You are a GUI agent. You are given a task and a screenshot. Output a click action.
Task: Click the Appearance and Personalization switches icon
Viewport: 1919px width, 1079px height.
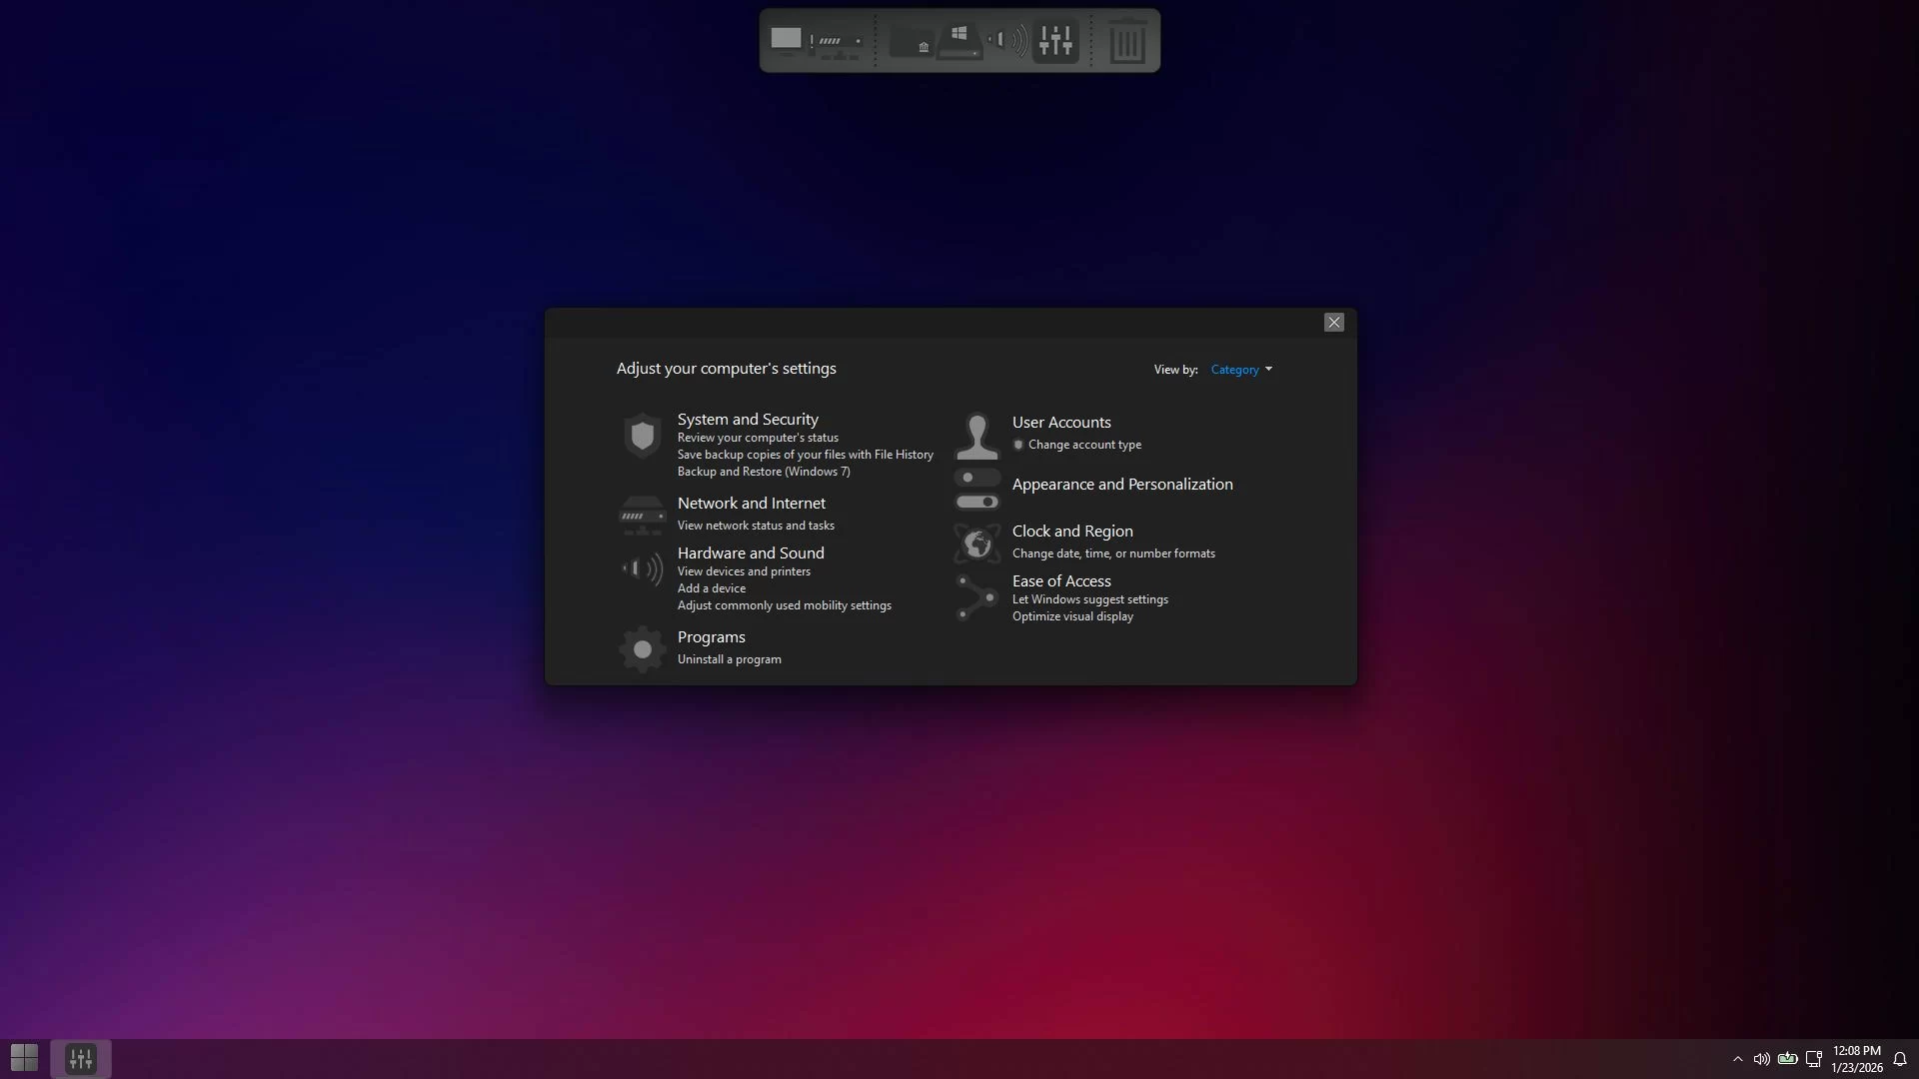[976, 490]
